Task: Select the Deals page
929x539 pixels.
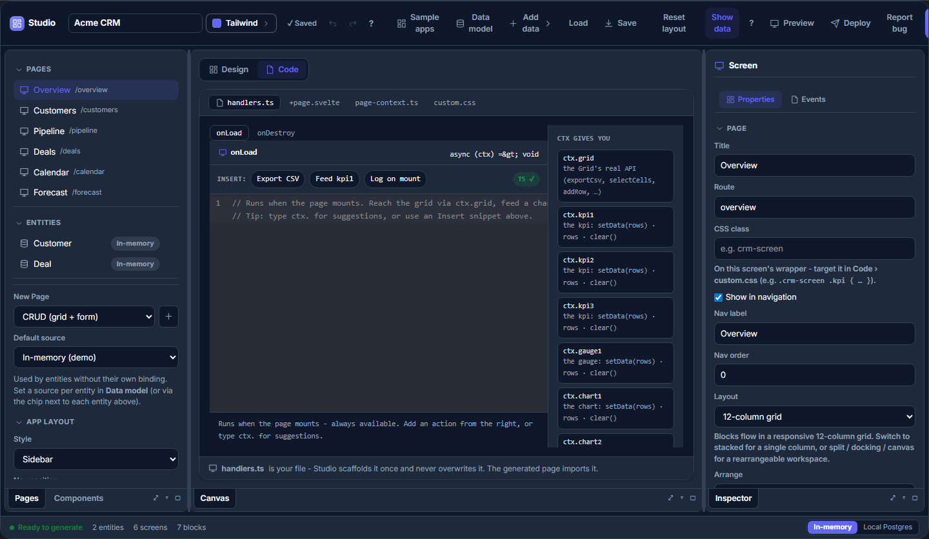Action: coord(96,152)
